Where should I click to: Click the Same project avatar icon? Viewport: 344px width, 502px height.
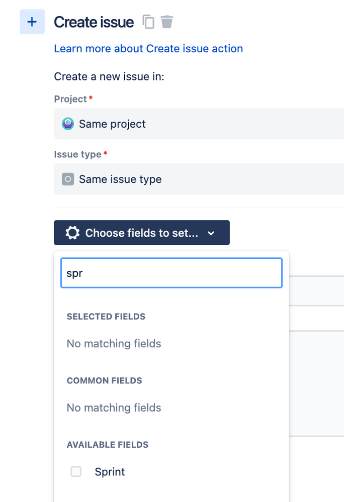pyautogui.click(x=68, y=124)
